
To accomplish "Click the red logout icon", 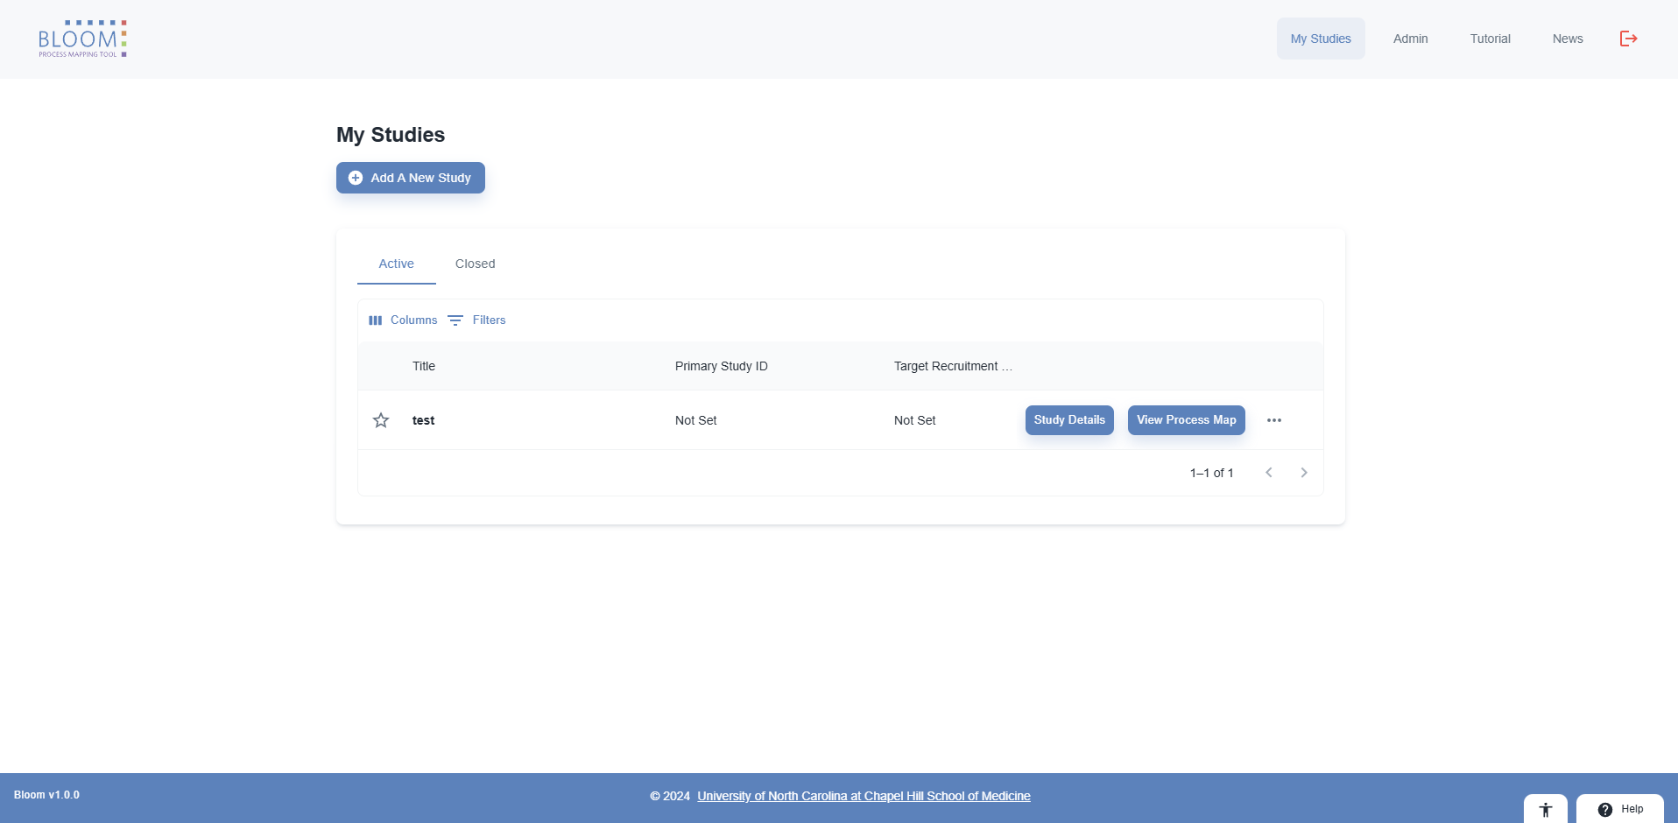I will [1628, 39].
